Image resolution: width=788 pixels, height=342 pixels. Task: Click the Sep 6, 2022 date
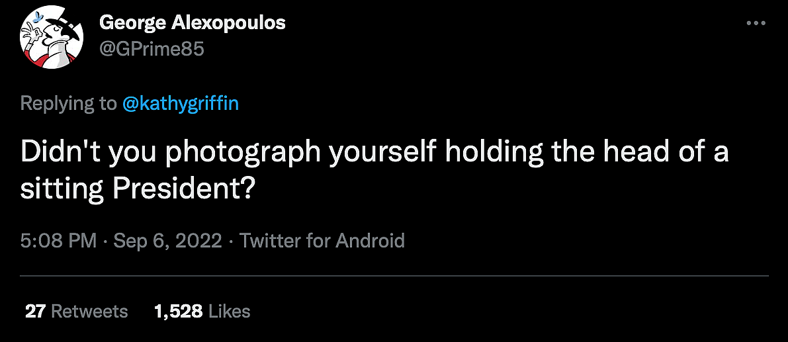click(x=168, y=240)
